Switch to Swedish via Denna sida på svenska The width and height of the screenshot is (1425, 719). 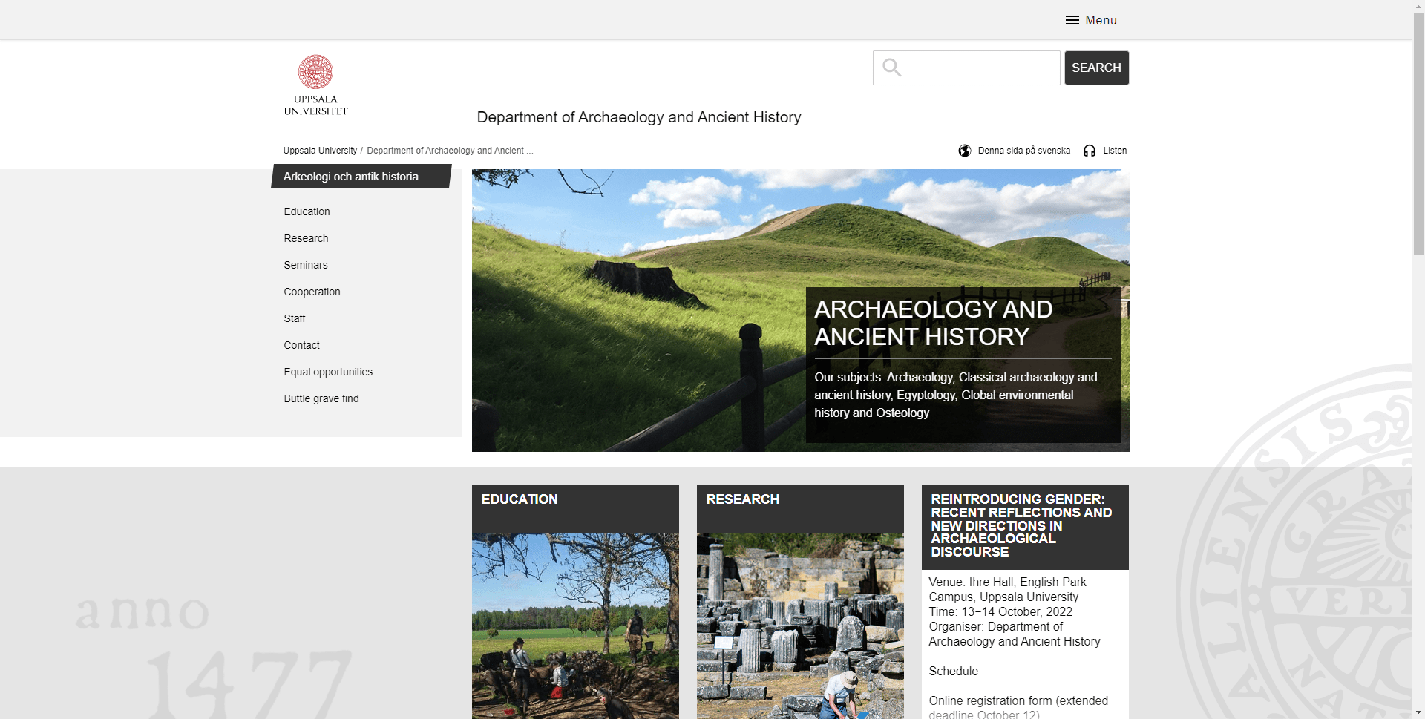point(1023,151)
